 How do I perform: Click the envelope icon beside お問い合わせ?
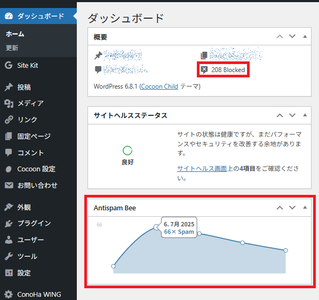[x=9, y=185]
